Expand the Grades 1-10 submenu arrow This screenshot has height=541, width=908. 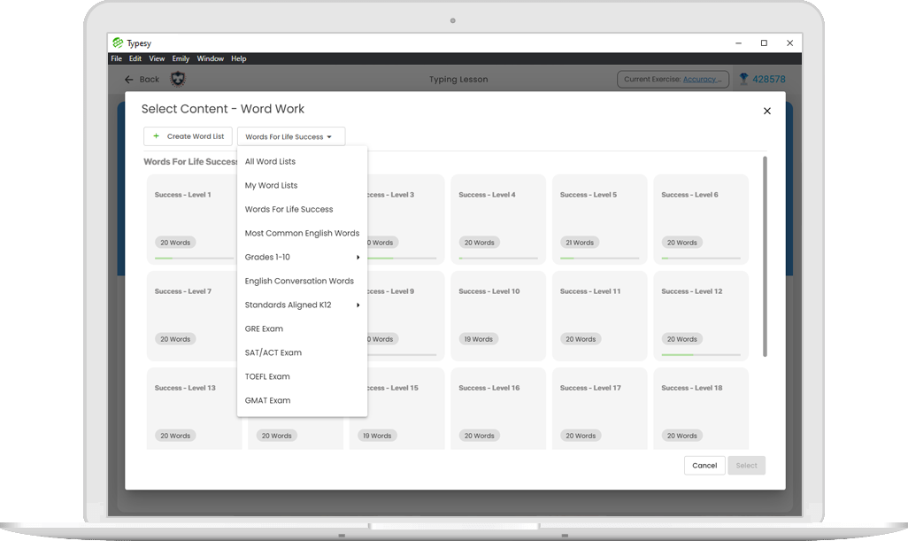tap(358, 257)
